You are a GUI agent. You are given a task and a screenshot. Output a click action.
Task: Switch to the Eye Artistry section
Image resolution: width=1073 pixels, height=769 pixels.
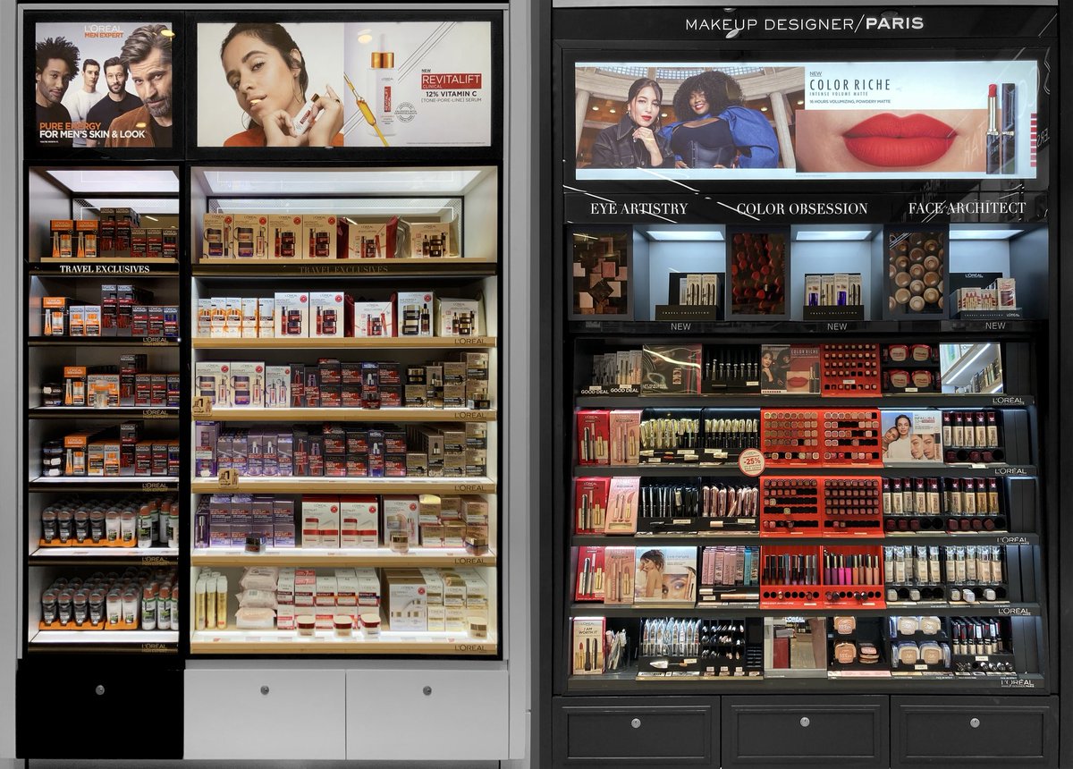[637, 207]
